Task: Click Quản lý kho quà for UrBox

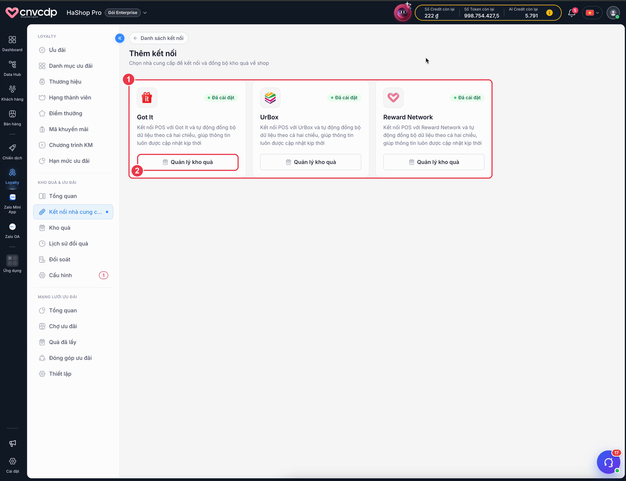Action: point(311,162)
